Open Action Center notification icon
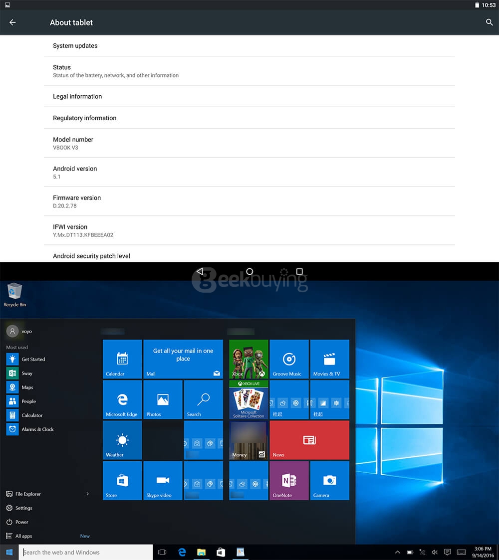Viewport: 499px width, 560px height. 447,552
